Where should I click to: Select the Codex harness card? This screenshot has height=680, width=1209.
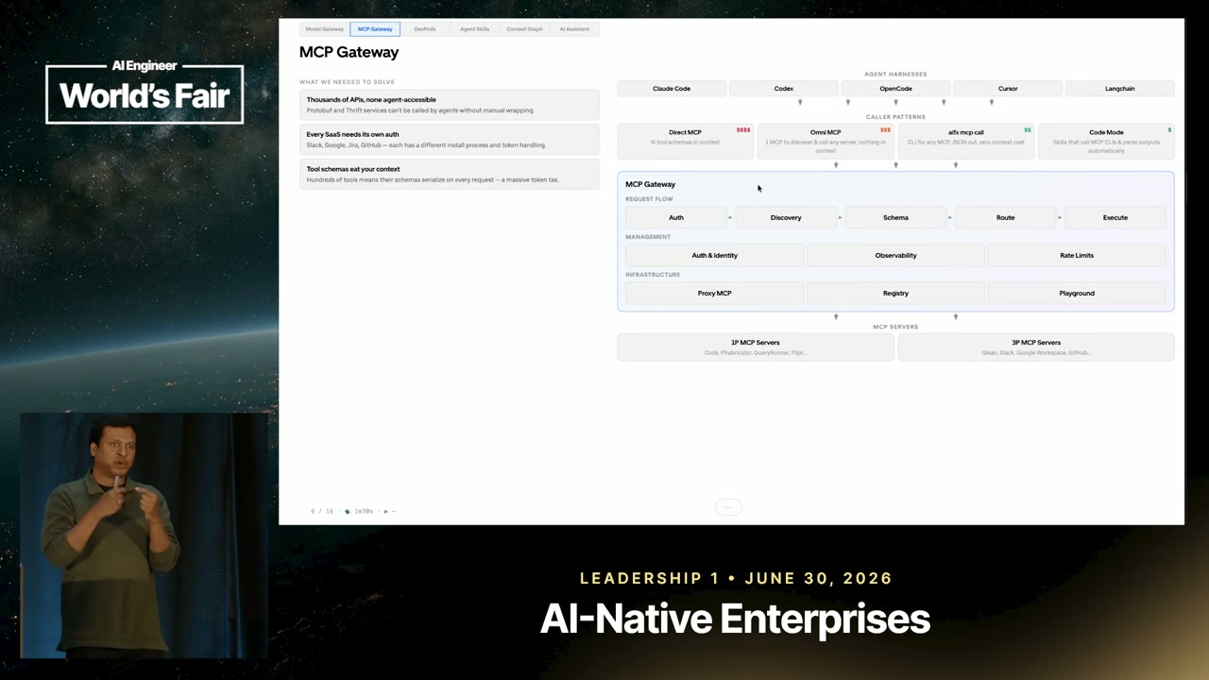click(x=784, y=89)
